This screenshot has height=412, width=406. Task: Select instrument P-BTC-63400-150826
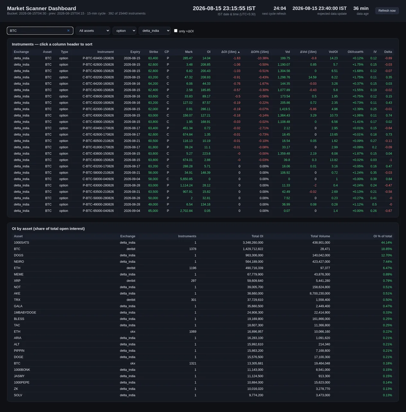98,58
